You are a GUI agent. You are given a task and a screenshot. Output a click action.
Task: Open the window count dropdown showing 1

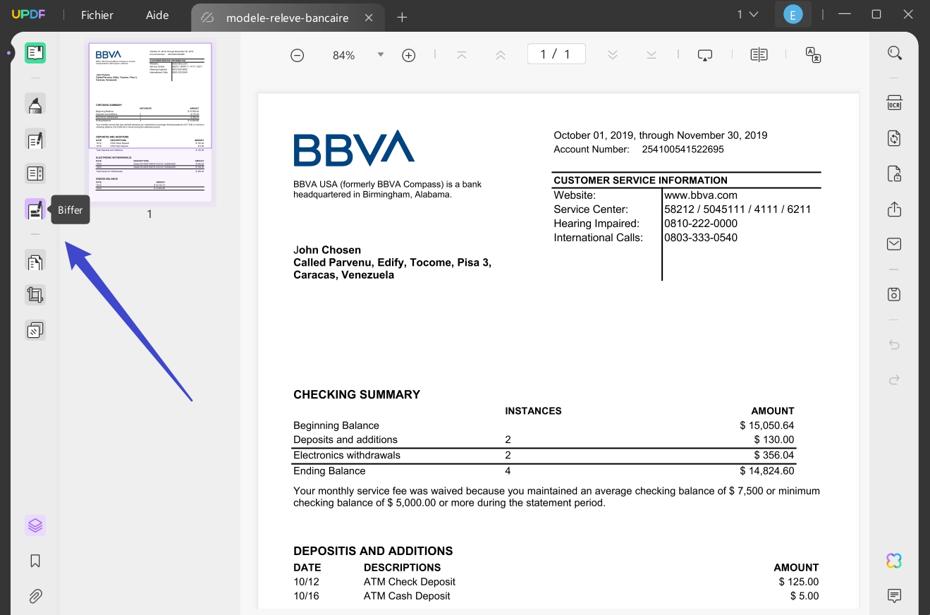pos(747,14)
